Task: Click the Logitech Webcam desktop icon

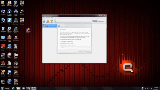Action: click(9, 30)
